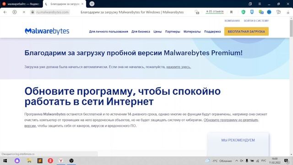The image size is (293, 165).
Task: Stop loading the page with X button
Action: [x=24, y=12]
